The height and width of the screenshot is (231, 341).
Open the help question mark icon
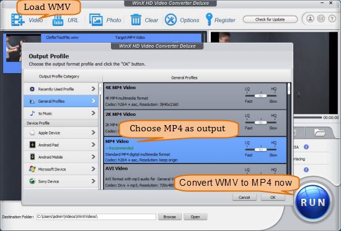332,19
